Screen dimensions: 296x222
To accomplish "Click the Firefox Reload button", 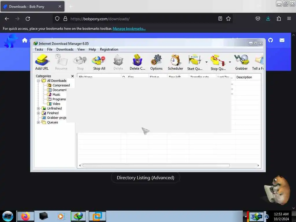I will [x=28, y=19].
